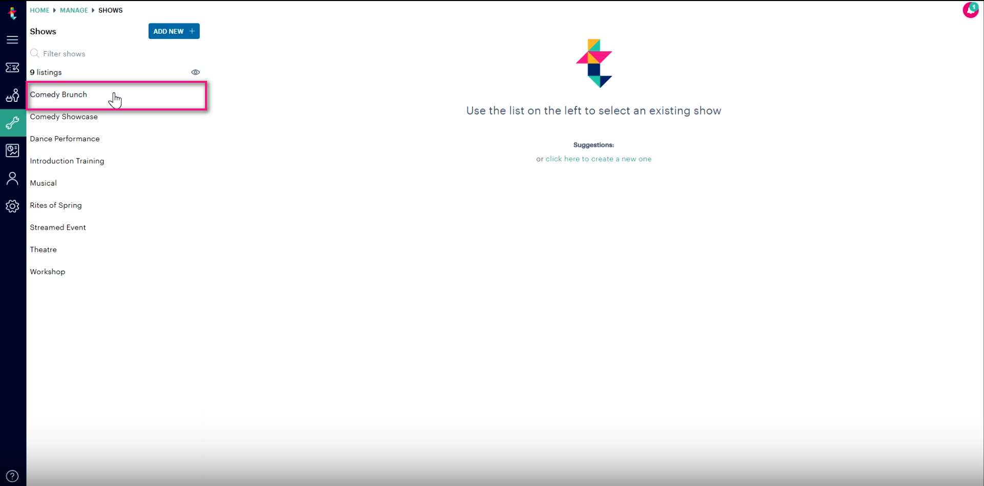The height and width of the screenshot is (486, 984).
Task: Open the box office people icon
Action: click(12, 95)
